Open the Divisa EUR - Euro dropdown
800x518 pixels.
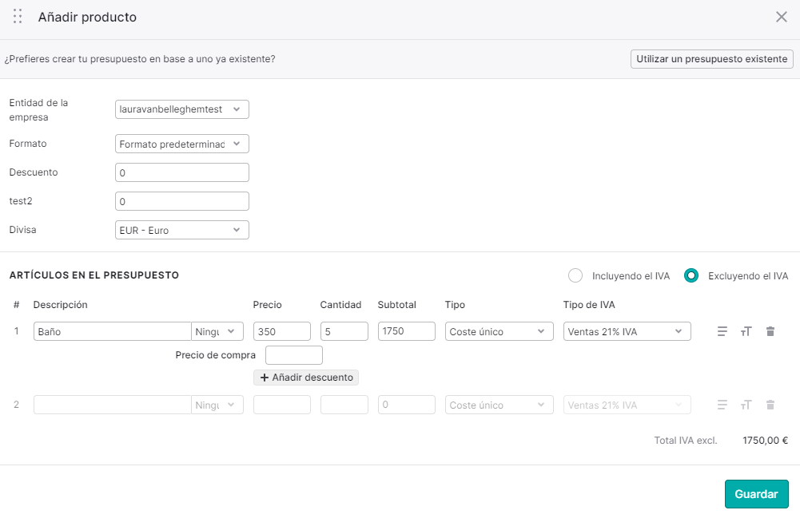coord(182,230)
